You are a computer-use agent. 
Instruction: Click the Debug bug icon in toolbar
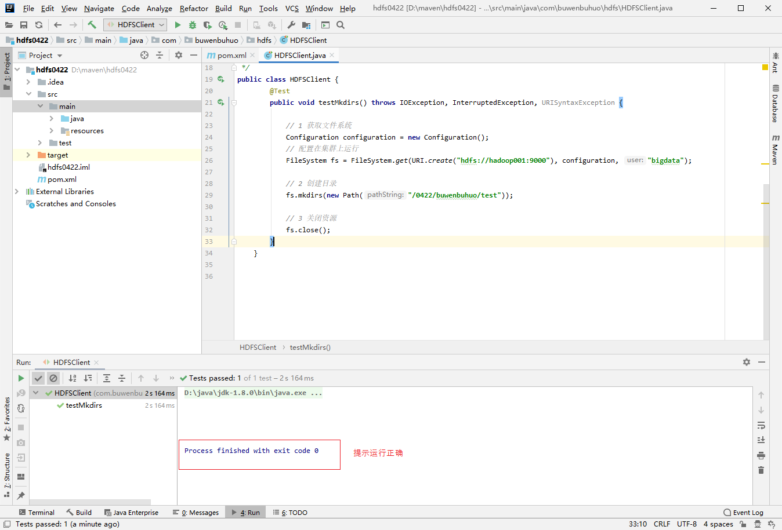pyautogui.click(x=193, y=25)
